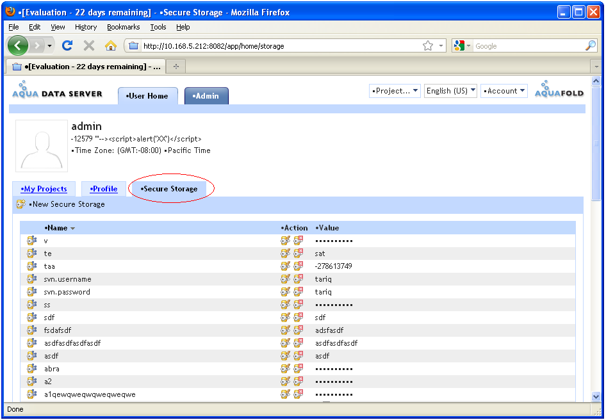The width and height of the screenshot is (606, 420).
Task: Switch to the Admin tab
Action: pyautogui.click(x=206, y=96)
